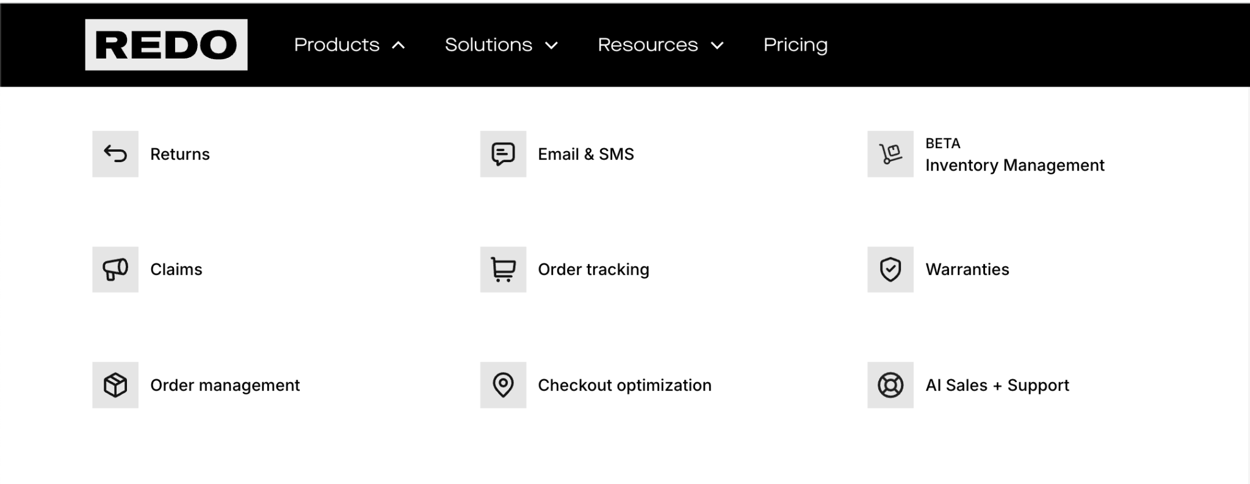
Task: Click the Products menu label
Action: (x=336, y=44)
